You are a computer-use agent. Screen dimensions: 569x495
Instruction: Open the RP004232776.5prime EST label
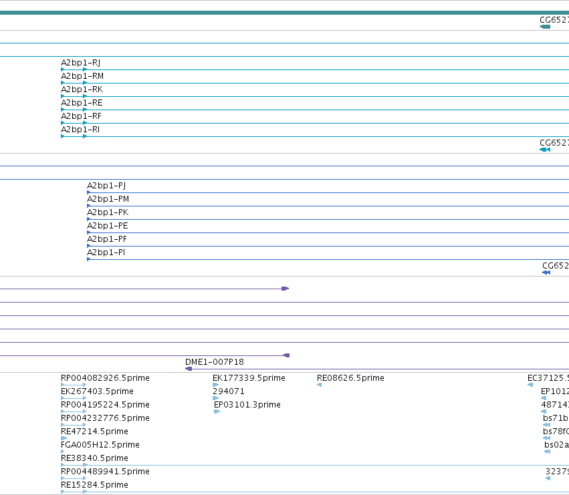tap(105, 418)
